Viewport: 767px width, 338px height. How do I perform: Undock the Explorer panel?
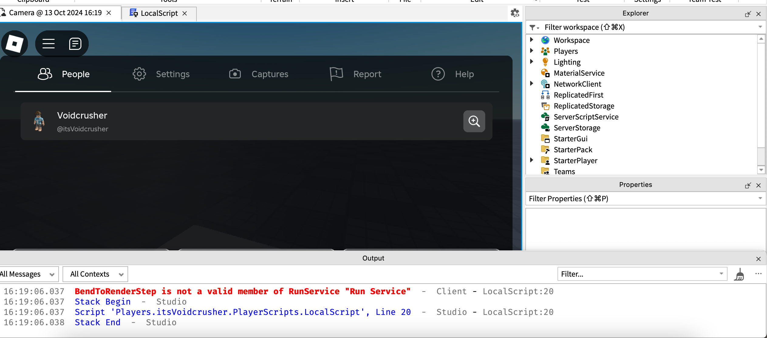[x=748, y=14]
